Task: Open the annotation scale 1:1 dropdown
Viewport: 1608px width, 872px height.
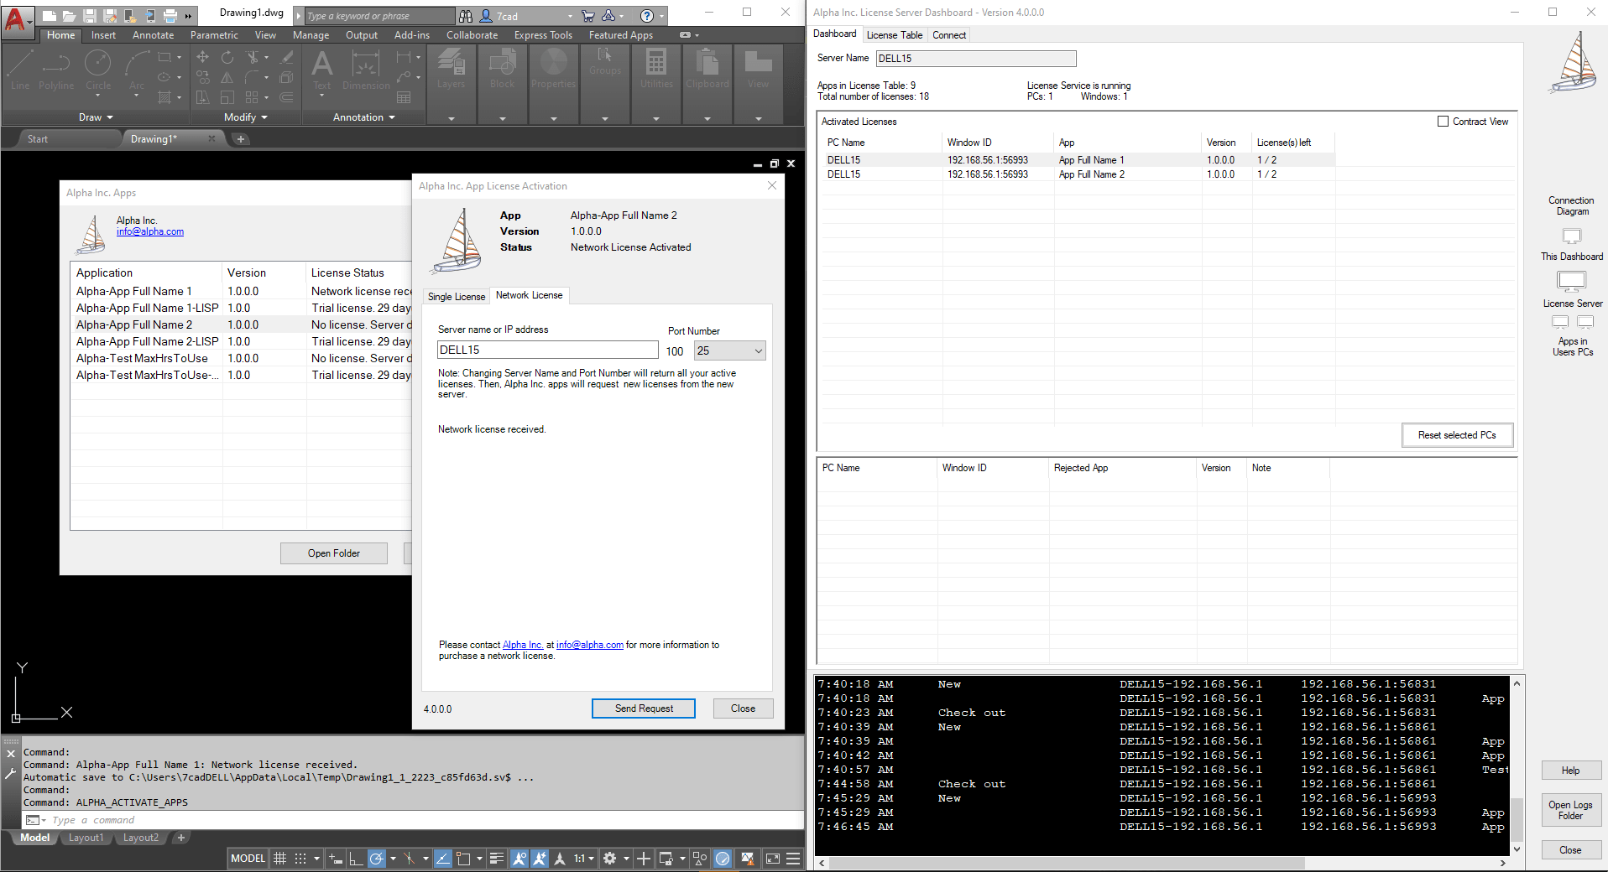Action: click(x=584, y=859)
